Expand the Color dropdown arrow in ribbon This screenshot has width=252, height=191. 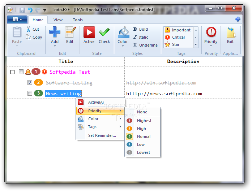click(123, 46)
